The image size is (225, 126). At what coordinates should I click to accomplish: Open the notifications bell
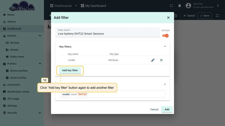(x=179, y=6)
